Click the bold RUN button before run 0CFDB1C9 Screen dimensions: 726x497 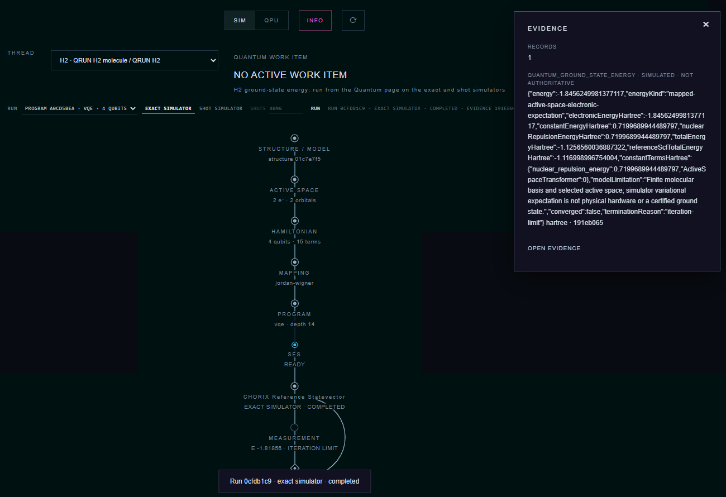316,108
